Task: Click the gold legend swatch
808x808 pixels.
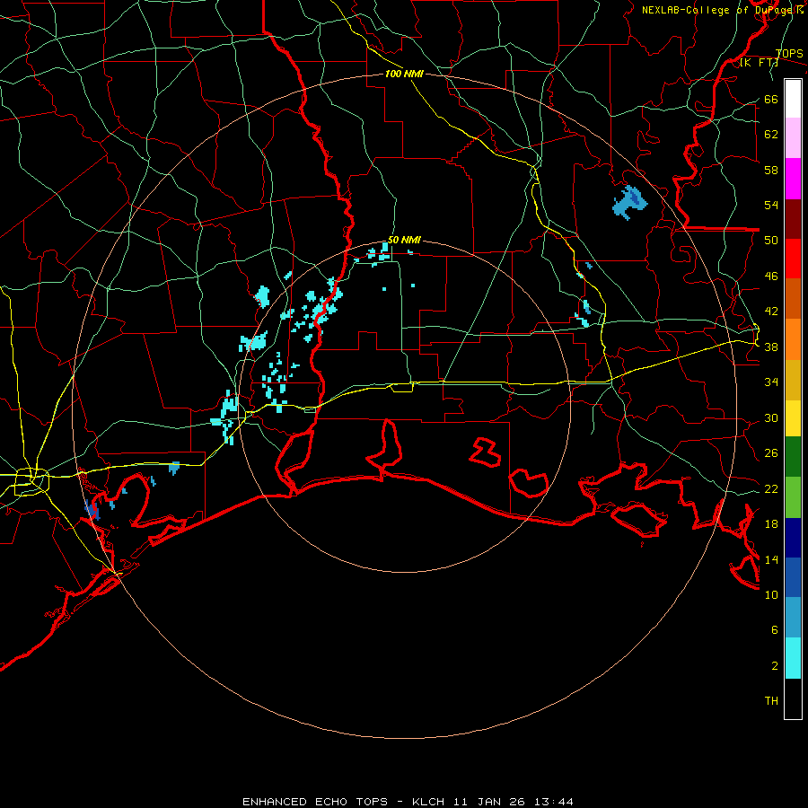Action: tap(793, 381)
